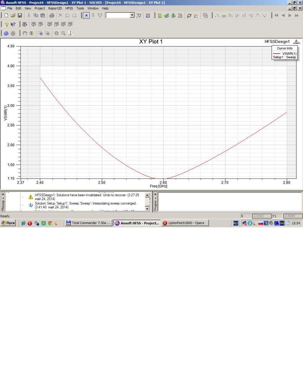
Task: Close the Progress panel
Action: point(155,194)
